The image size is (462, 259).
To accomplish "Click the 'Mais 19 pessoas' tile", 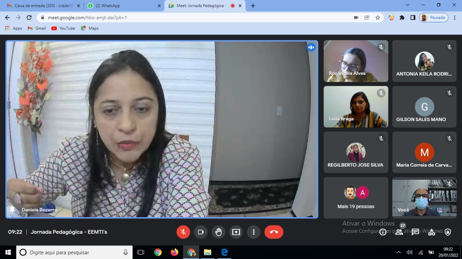I will 356,198.
